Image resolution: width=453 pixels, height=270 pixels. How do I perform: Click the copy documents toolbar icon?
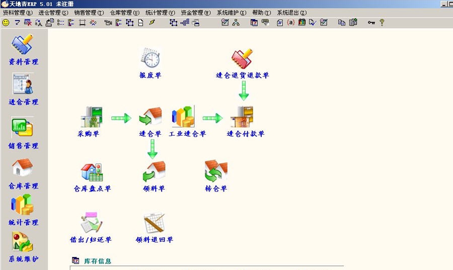click(x=342, y=23)
